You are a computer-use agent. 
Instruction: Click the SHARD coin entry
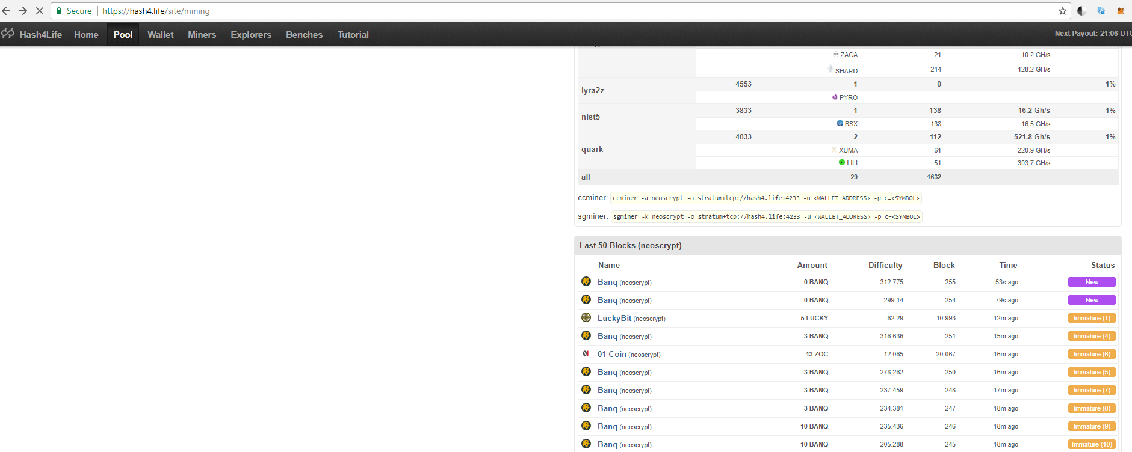pos(846,70)
